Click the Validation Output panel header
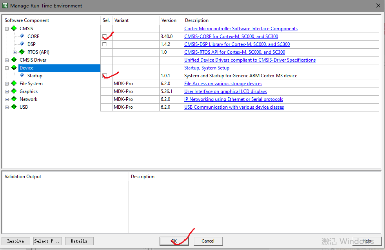 coord(23,177)
